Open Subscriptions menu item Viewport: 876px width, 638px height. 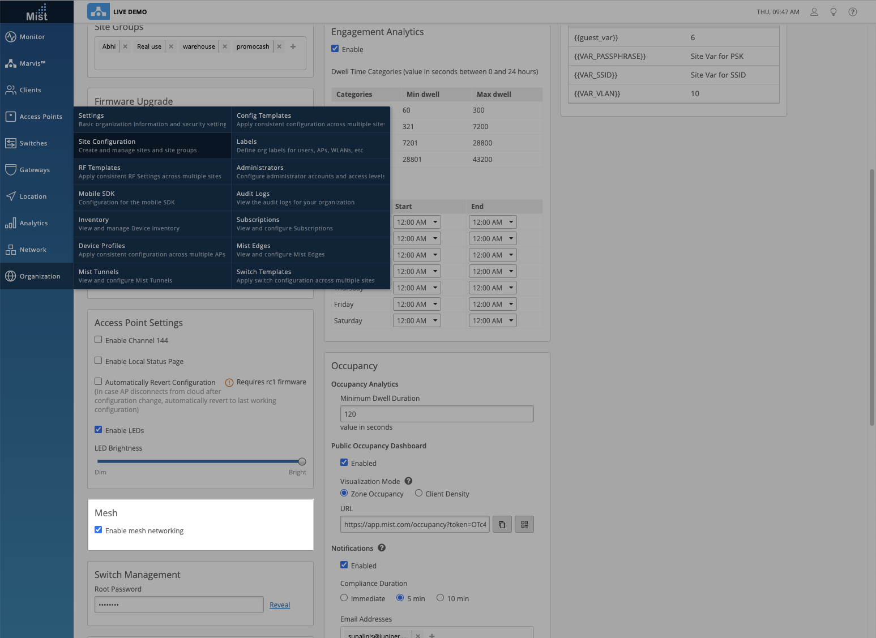(x=311, y=224)
